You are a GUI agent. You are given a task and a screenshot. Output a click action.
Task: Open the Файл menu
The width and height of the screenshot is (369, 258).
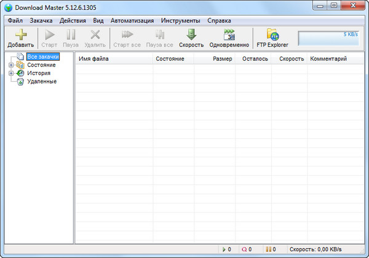tap(15, 20)
